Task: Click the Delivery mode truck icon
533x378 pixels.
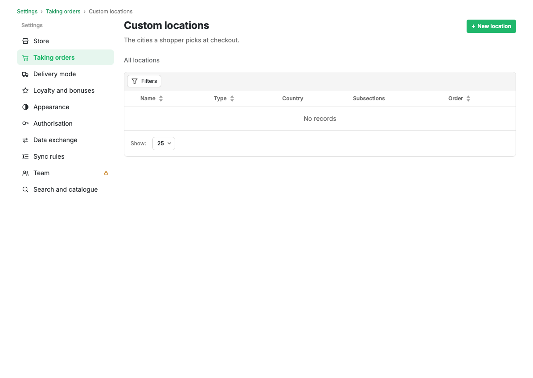Action: (x=25, y=74)
